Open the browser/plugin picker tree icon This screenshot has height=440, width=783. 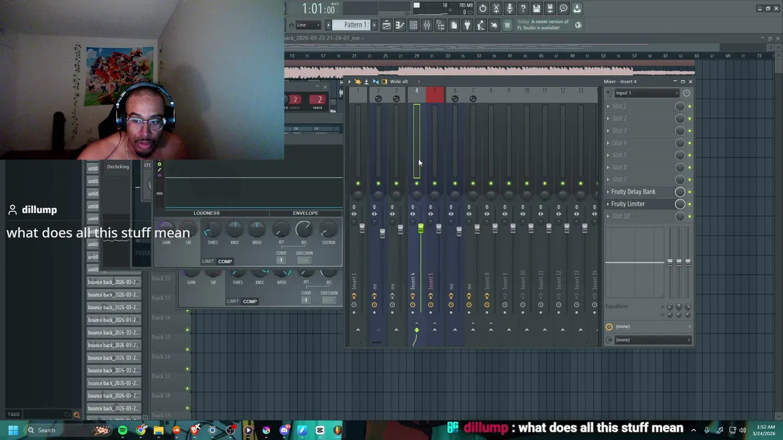440,25
